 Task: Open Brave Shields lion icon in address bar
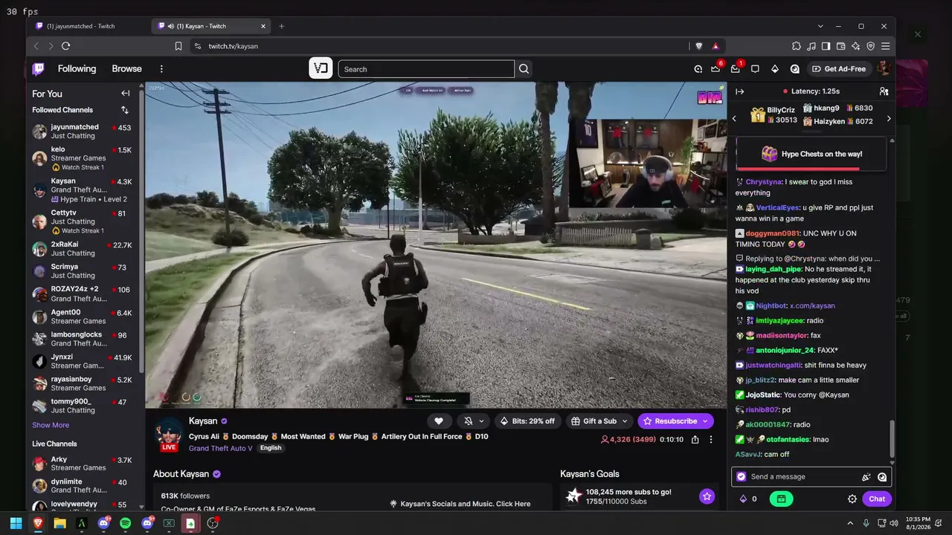click(698, 46)
